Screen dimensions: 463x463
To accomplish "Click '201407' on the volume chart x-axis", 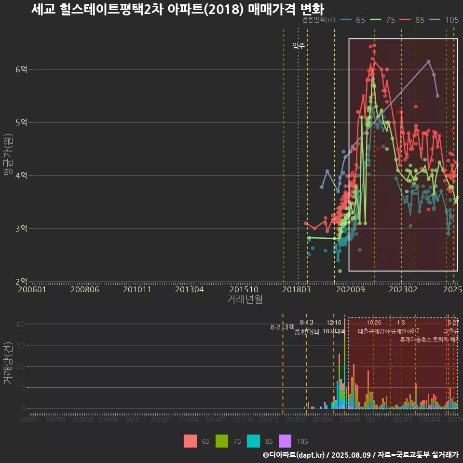I will pos(216,419).
